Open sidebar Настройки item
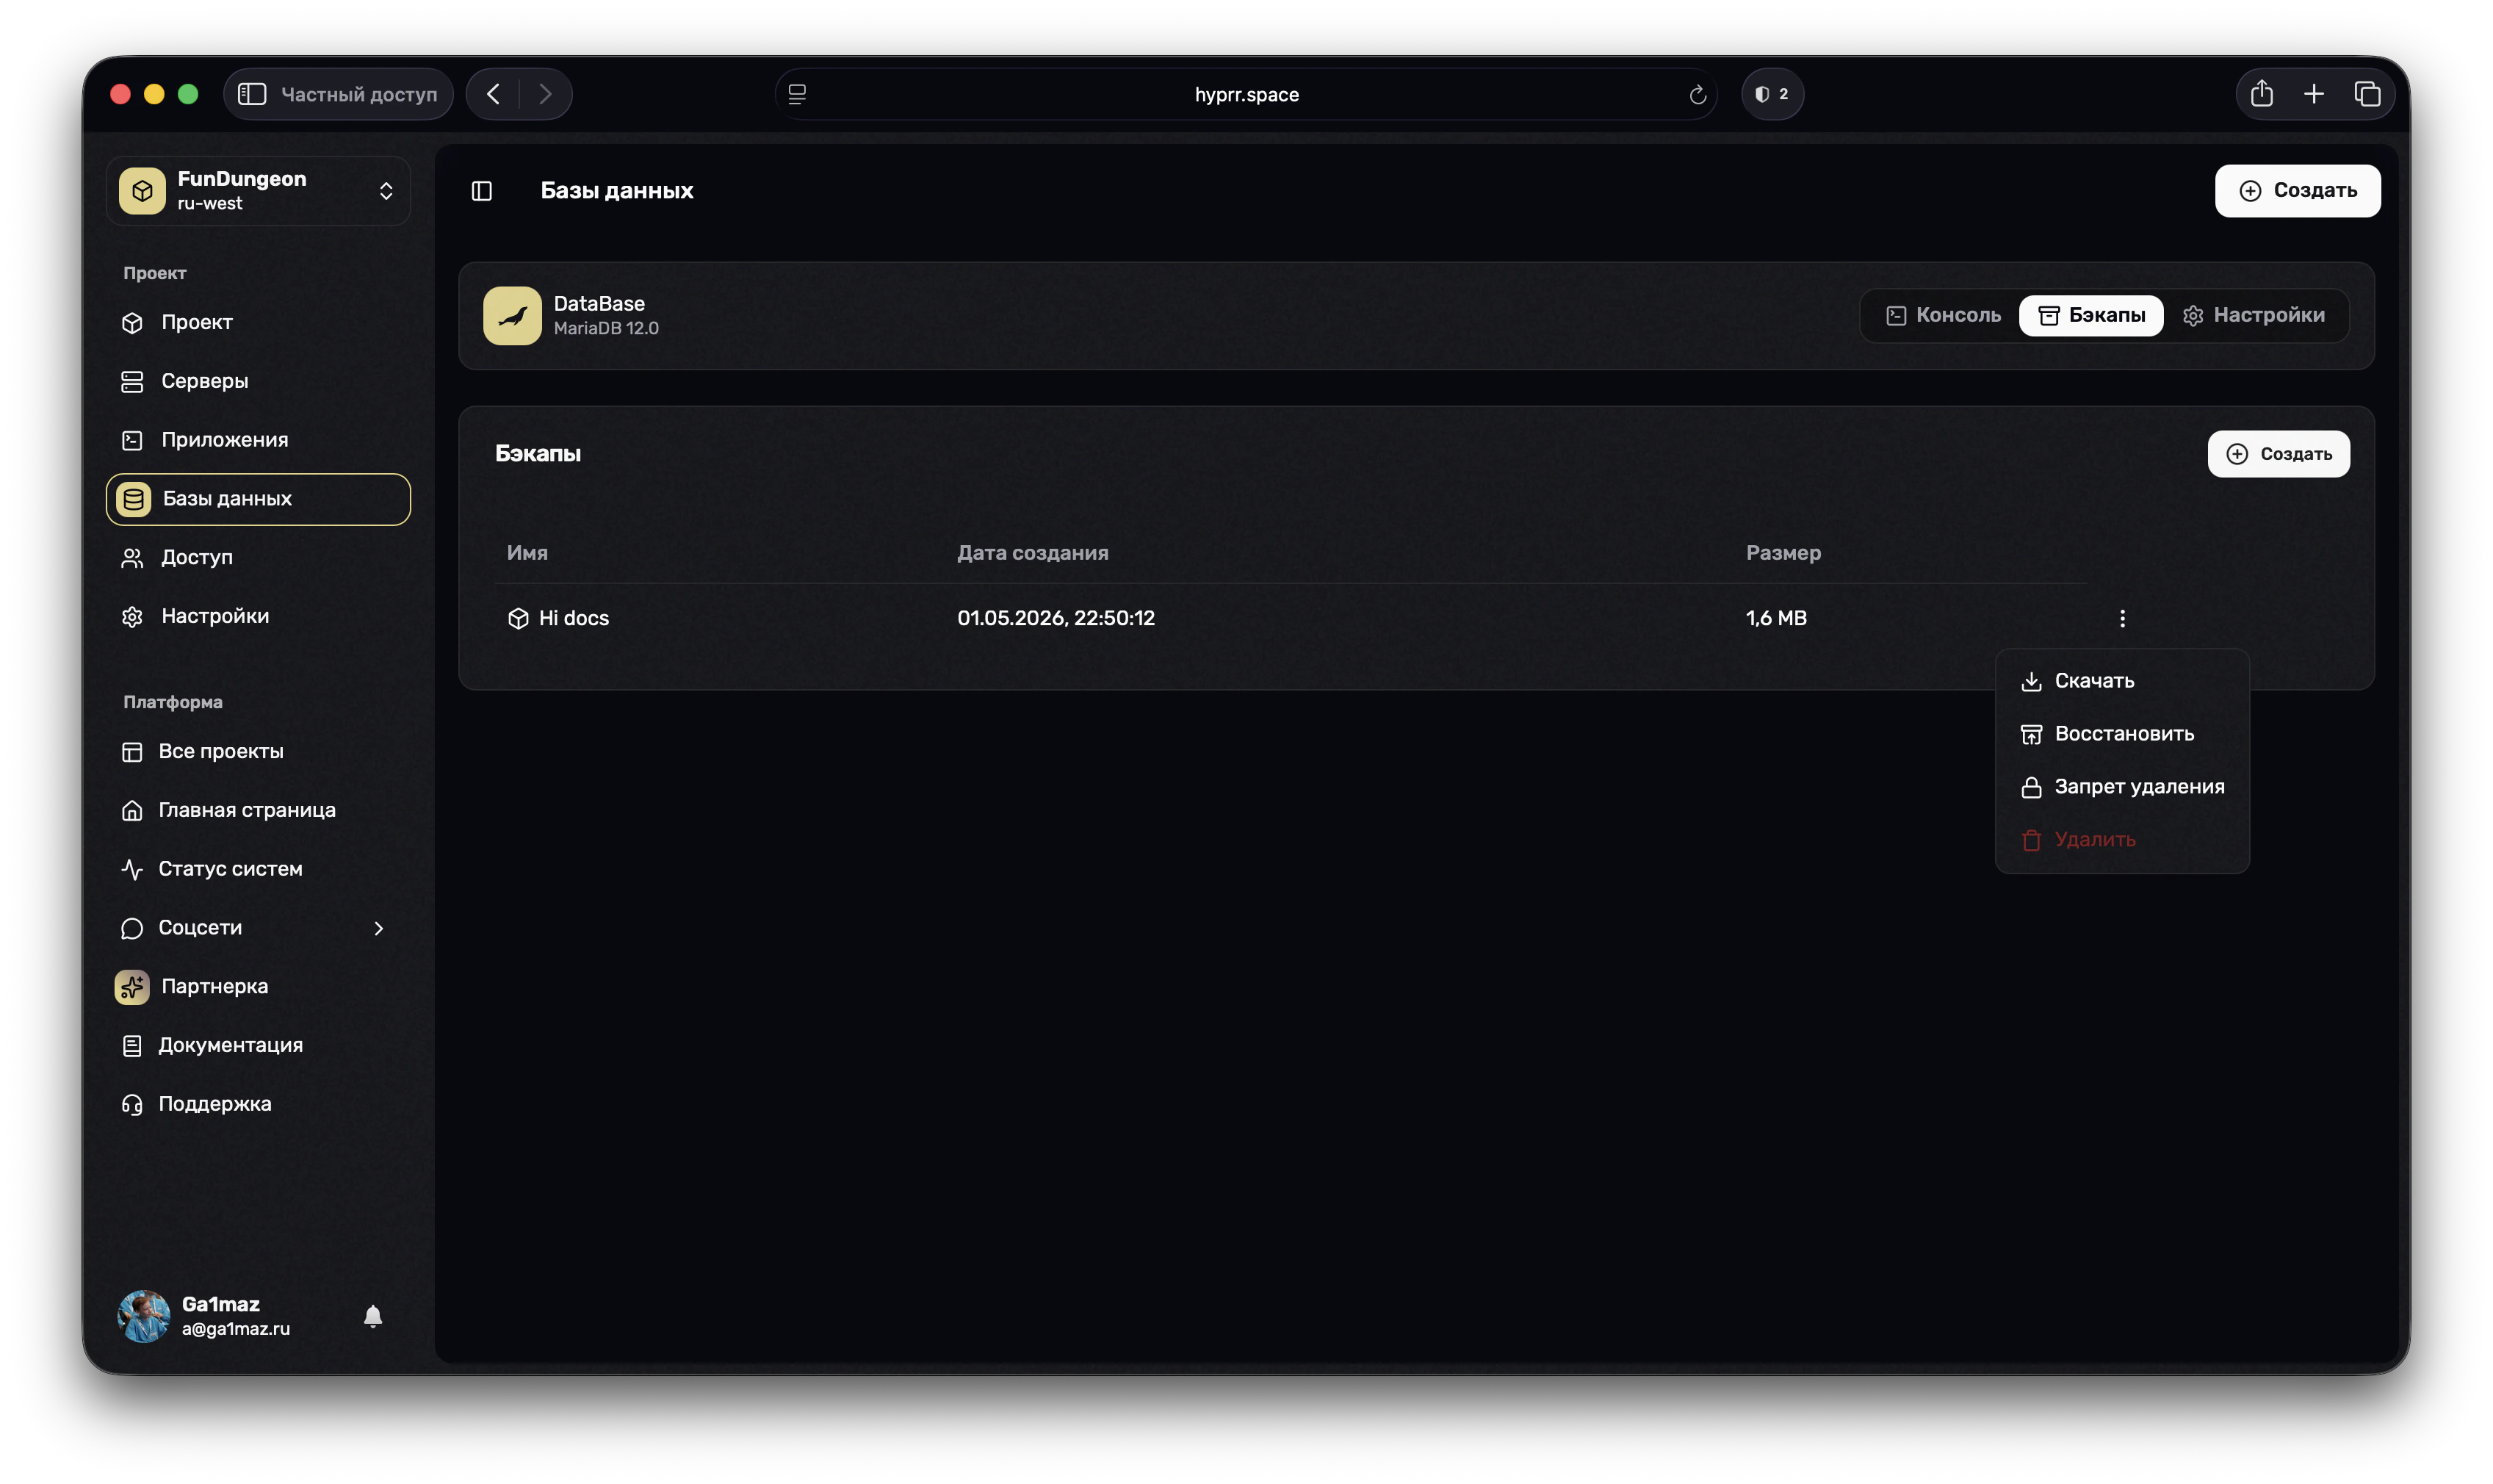The image size is (2493, 1484). pos(258,616)
